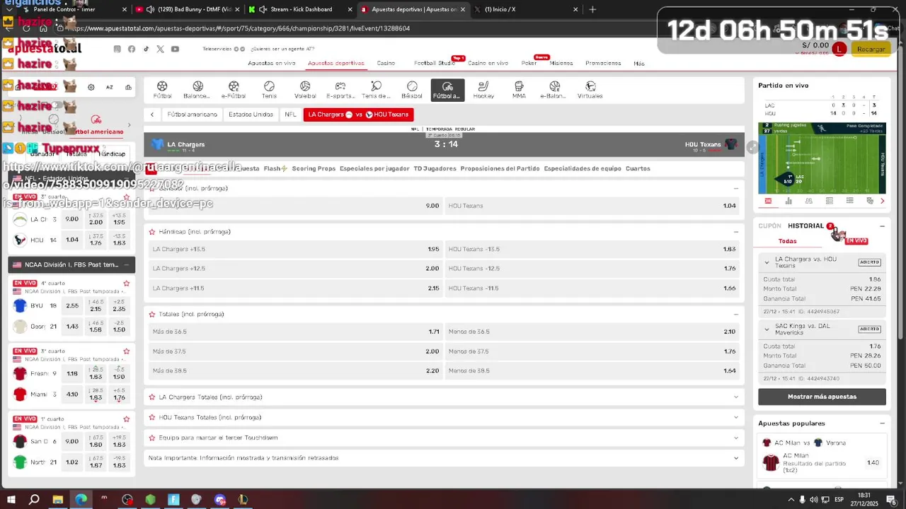The image size is (906, 509).
Task: Bet on HOU Texans -15.5 at 1.83
Action: 594,249
